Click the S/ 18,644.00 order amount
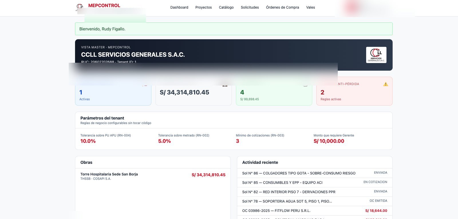458x219 pixels. coord(376,211)
